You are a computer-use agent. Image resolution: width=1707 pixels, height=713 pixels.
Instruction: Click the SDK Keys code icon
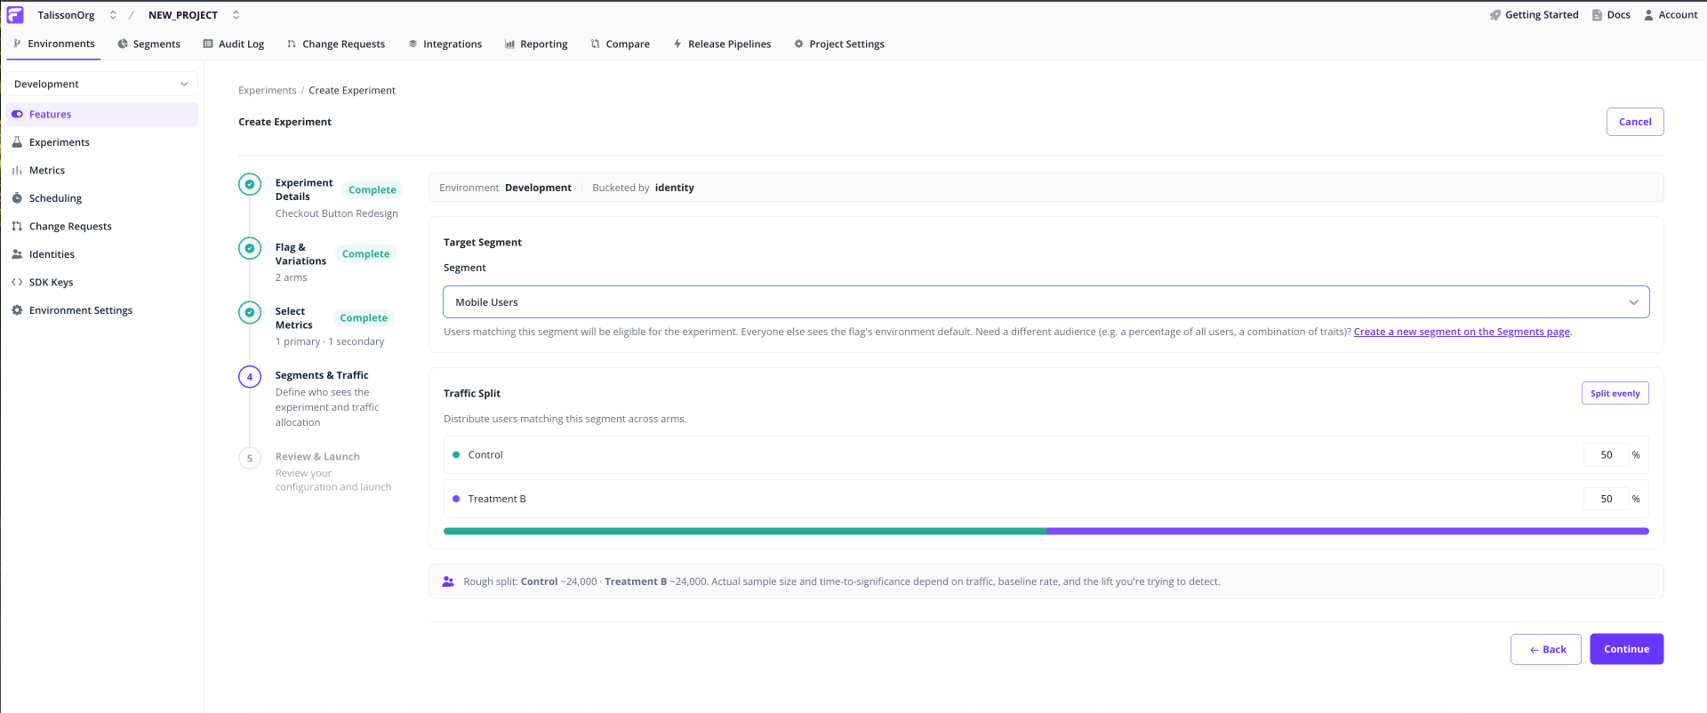(17, 282)
